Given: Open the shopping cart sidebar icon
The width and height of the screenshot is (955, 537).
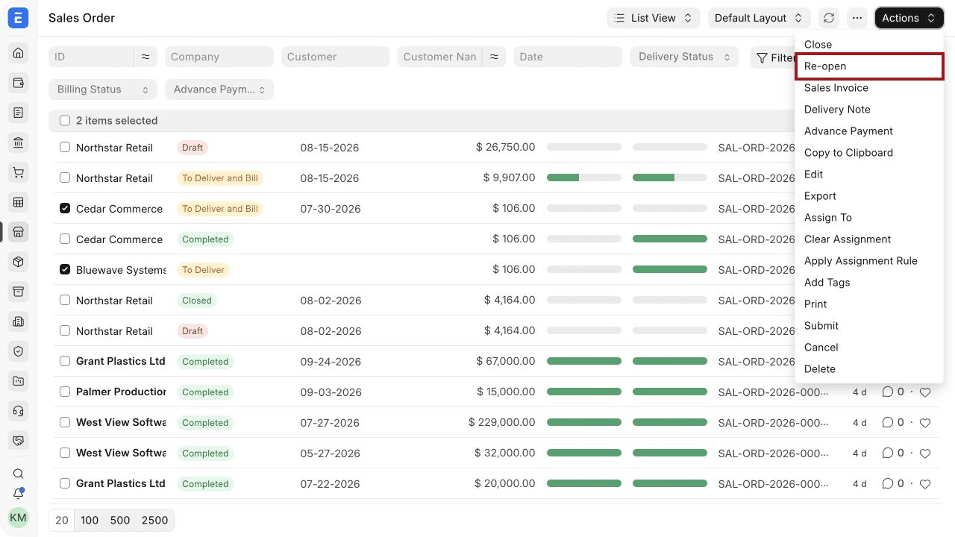Looking at the screenshot, I should (x=19, y=172).
